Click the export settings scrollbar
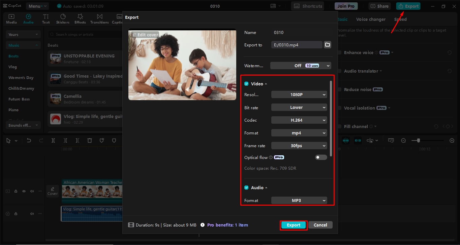Viewport: 460px width, 245px height. 331,119
